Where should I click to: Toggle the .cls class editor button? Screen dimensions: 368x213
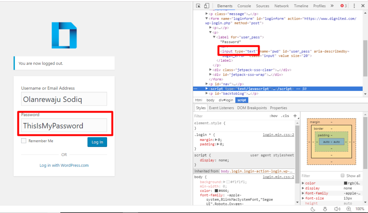pos(285,116)
